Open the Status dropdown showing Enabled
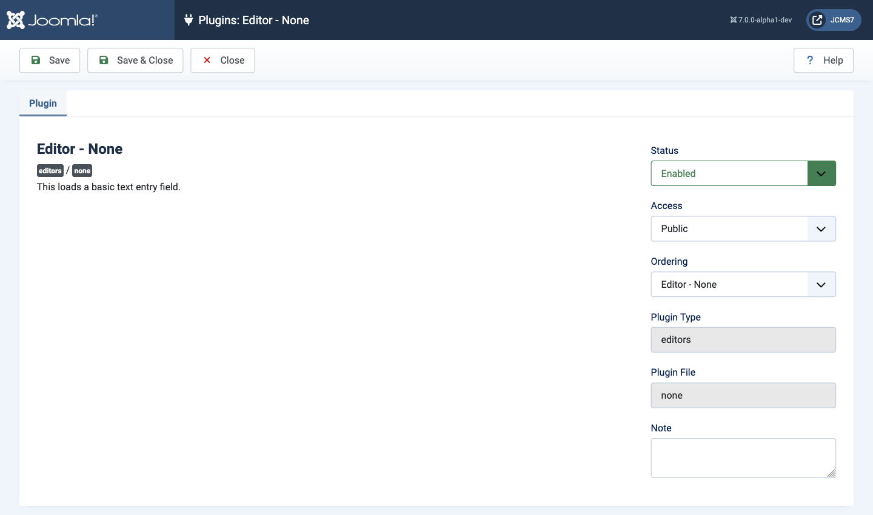Viewport: 873px width, 515px height. pyautogui.click(x=743, y=173)
